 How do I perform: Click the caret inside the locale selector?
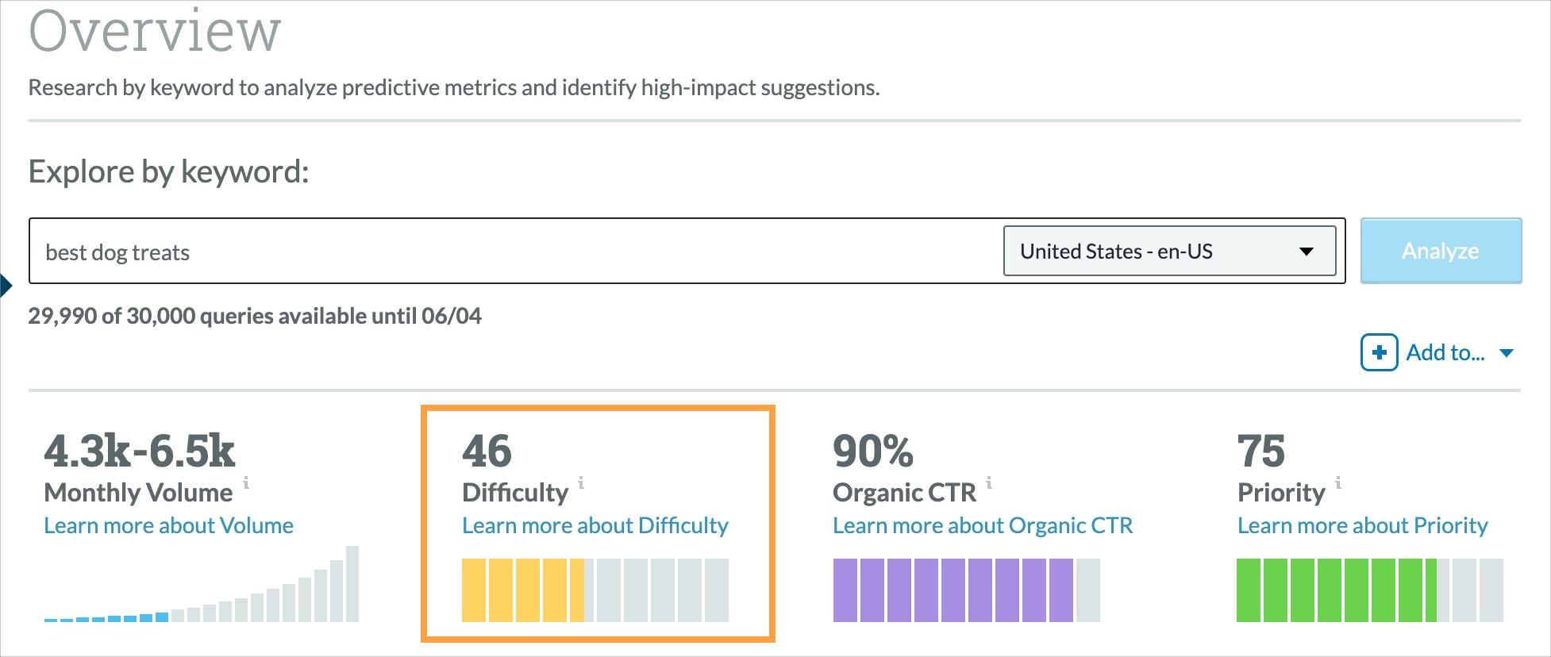point(1308,252)
